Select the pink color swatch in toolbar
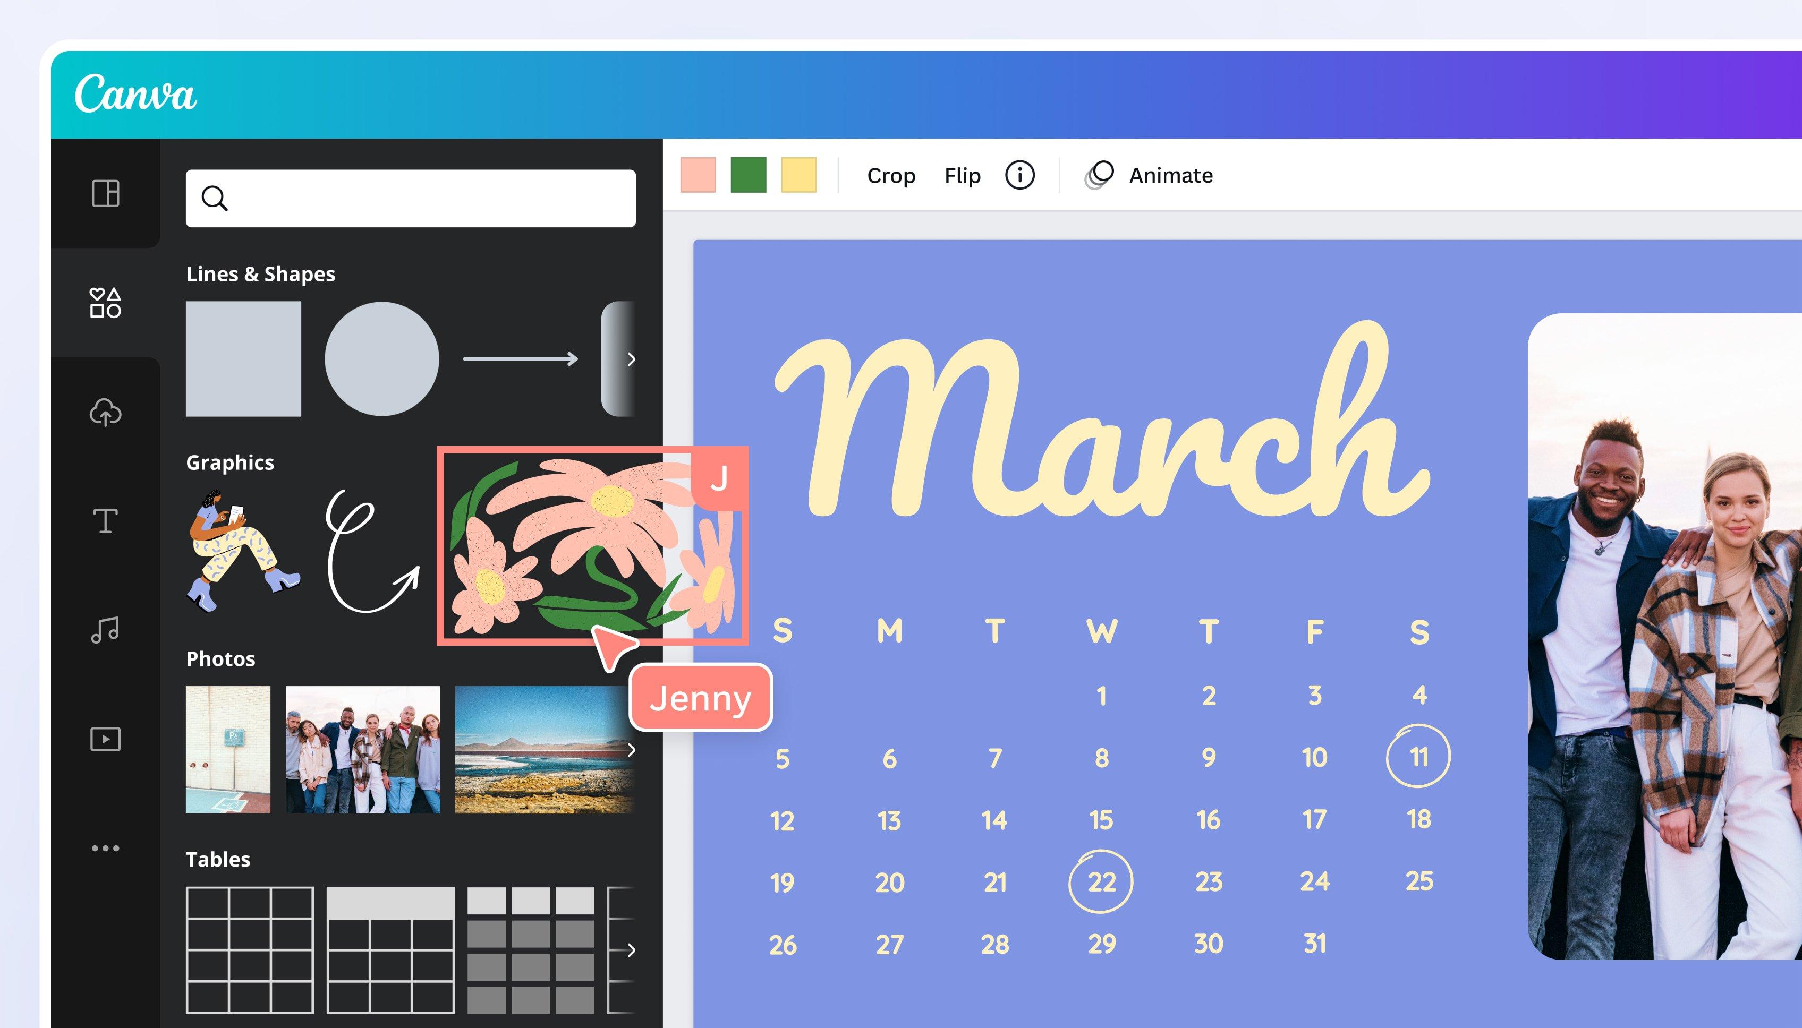Image resolution: width=1802 pixels, height=1028 pixels. point(701,174)
